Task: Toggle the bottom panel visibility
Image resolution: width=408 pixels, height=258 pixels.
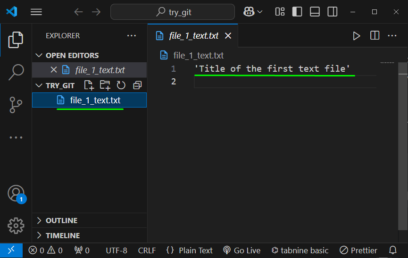Action: coord(315,12)
